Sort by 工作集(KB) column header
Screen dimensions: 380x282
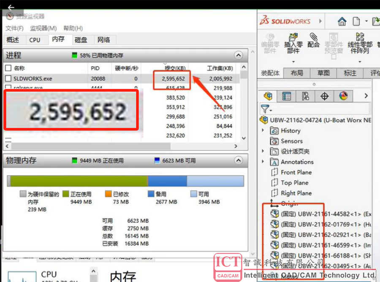pos(220,68)
